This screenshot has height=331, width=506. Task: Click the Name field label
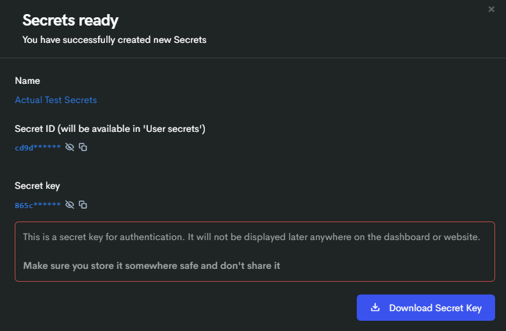pyautogui.click(x=28, y=81)
